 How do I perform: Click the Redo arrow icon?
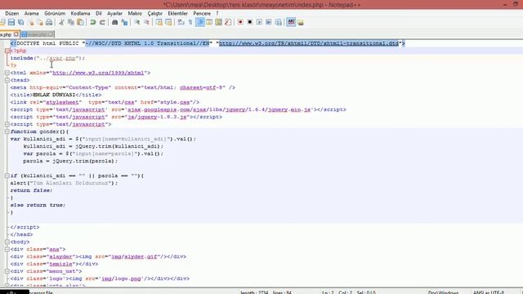point(102,22)
